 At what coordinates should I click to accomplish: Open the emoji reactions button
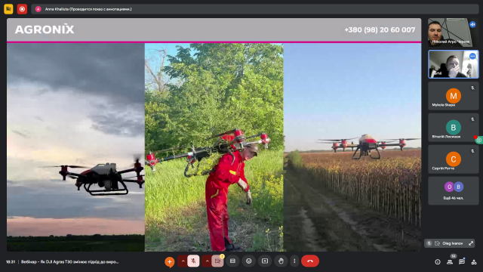(x=248, y=261)
